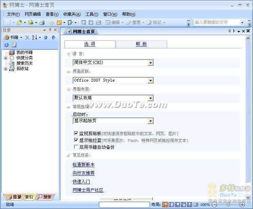
Task: Click the next tab right arrow icon
Action: 234,31
